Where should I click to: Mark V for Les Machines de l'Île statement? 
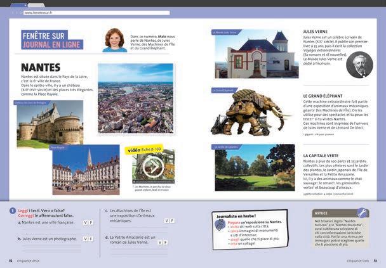167,221
